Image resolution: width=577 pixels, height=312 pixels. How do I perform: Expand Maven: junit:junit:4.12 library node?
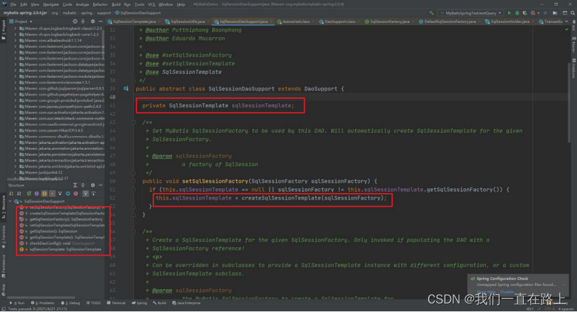15,173
